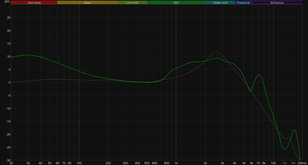This screenshot has height=165, width=308.
Task: Click the 400 Hz frequency axis label
Action: (x=137, y=163)
